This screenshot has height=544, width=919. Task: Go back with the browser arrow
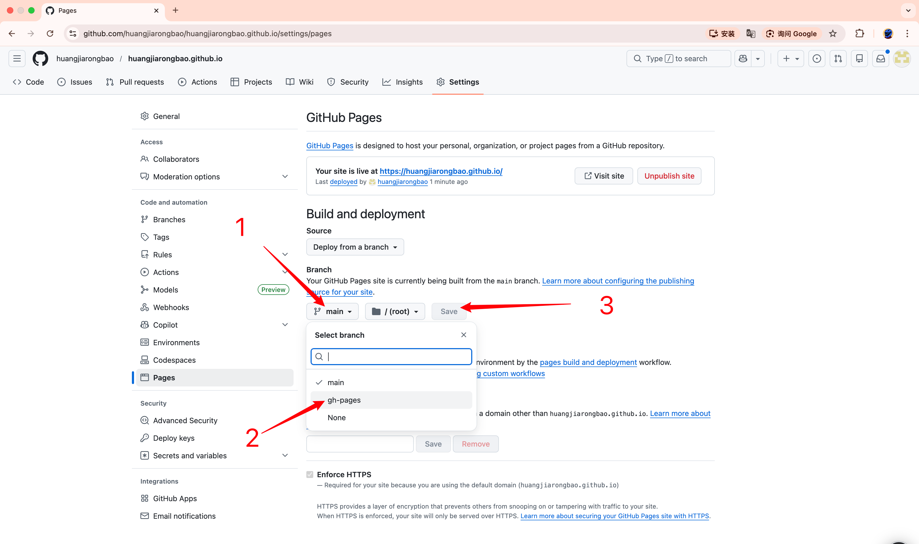pyautogui.click(x=12, y=34)
